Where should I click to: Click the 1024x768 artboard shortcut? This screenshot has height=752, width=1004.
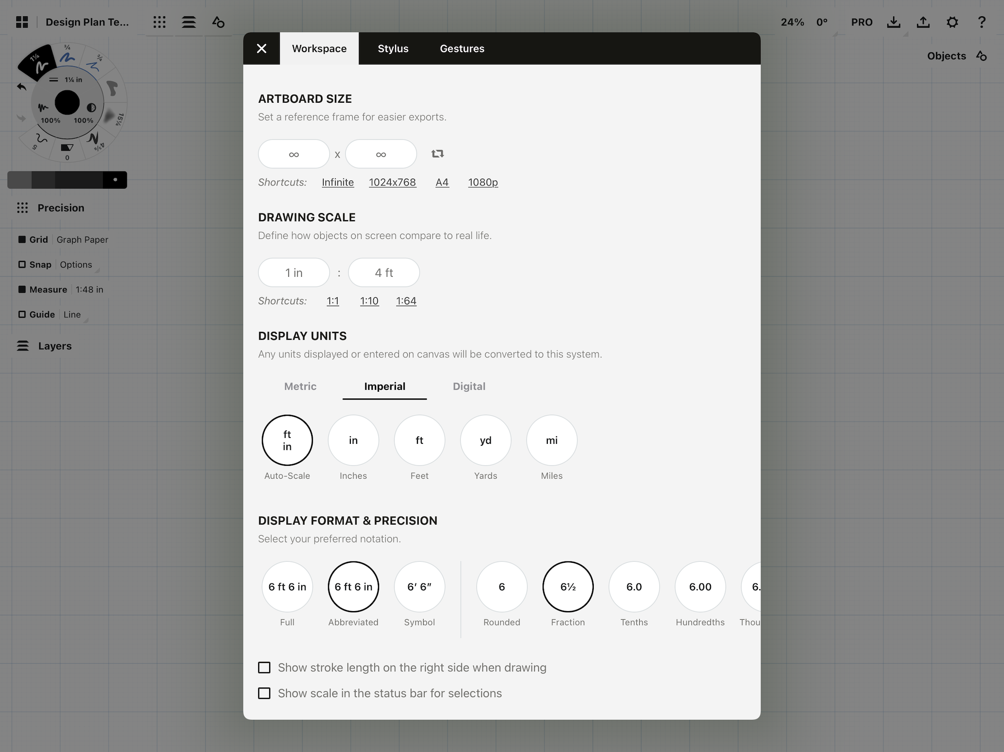coord(393,182)
